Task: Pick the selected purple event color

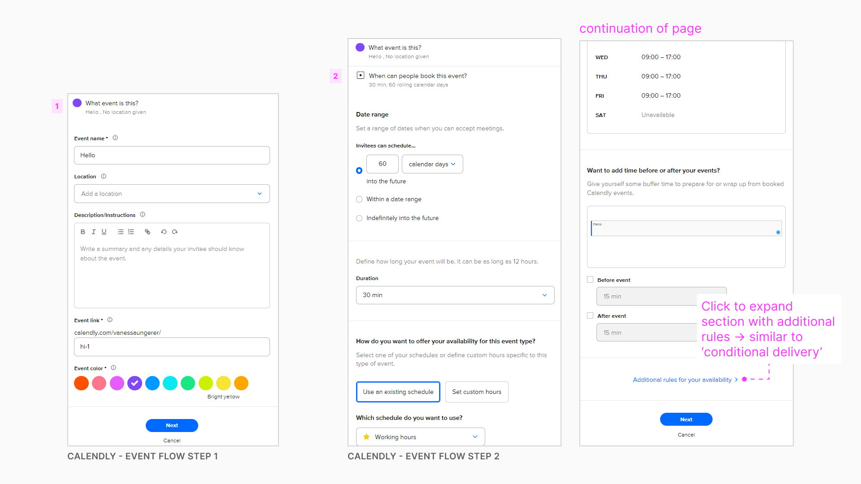Action: (x=135, y=383)
